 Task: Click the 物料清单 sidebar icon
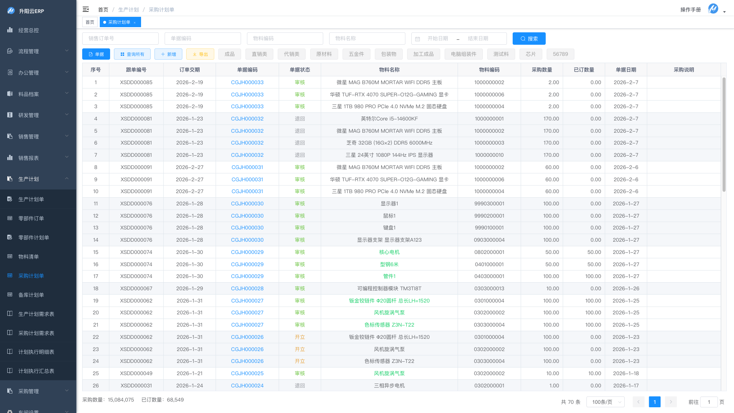pyautogui.click(x=10, y=256)
